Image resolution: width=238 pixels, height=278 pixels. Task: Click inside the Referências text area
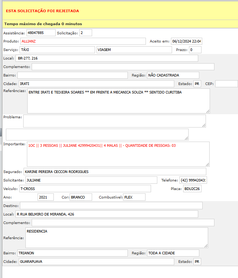[x=118, y=101]
